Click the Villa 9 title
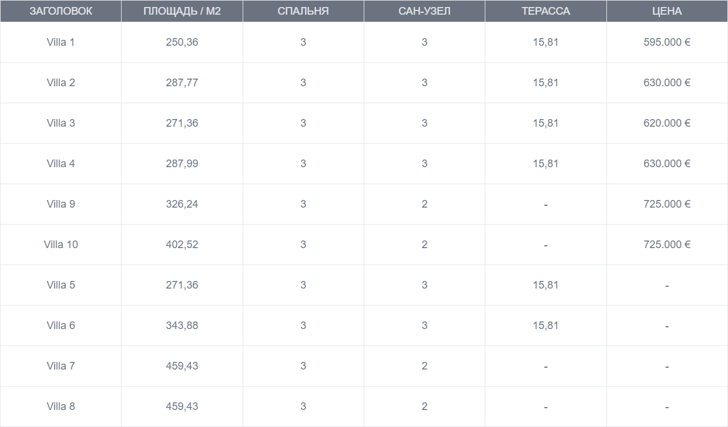Screen dimensions: 728x427 click(61, 204)
